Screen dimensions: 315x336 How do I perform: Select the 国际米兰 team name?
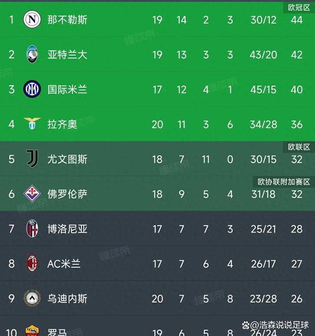click(x=67, y=90)
